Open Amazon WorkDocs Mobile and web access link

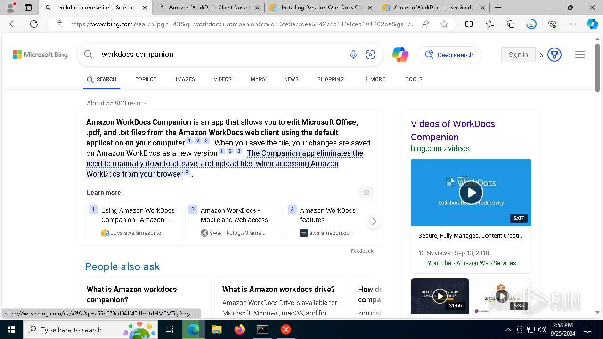(x=233, y=221)
